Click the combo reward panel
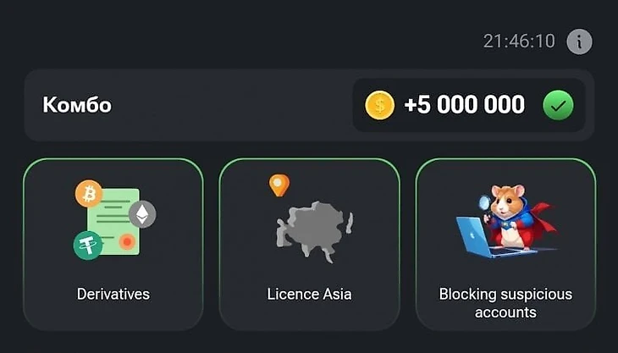The height and width of the screenshot is (353, 618). pyautogui.click(x=469, y=105)
